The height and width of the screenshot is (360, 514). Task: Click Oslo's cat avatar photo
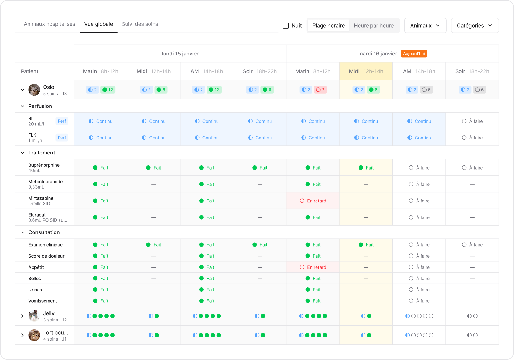(x=34, y=90)
